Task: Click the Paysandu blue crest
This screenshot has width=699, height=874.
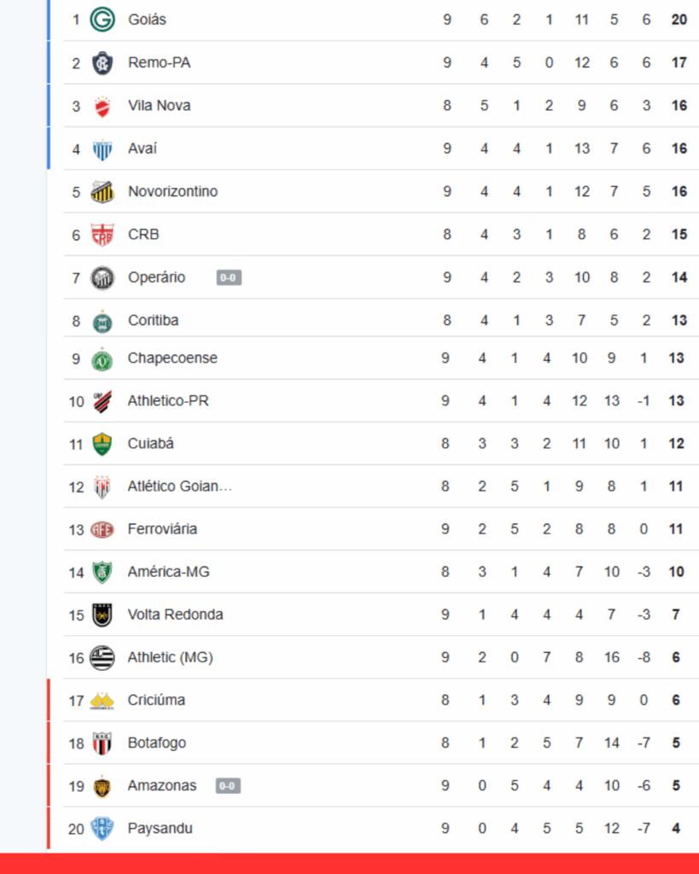Action: [x=102, y=829]
